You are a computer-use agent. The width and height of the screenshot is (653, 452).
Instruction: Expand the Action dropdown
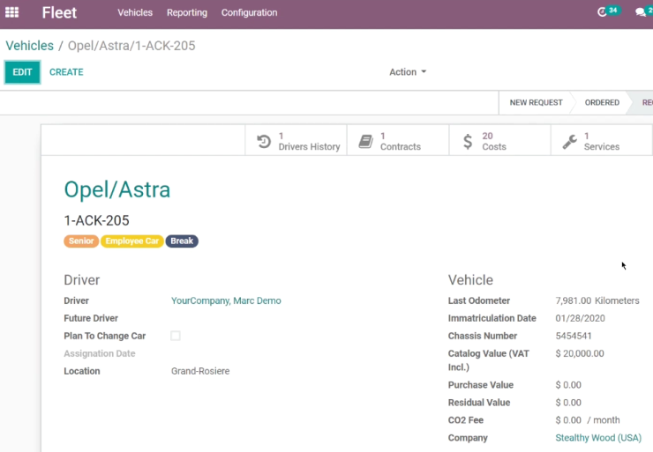pyautogui.click(x=408, y=72)
